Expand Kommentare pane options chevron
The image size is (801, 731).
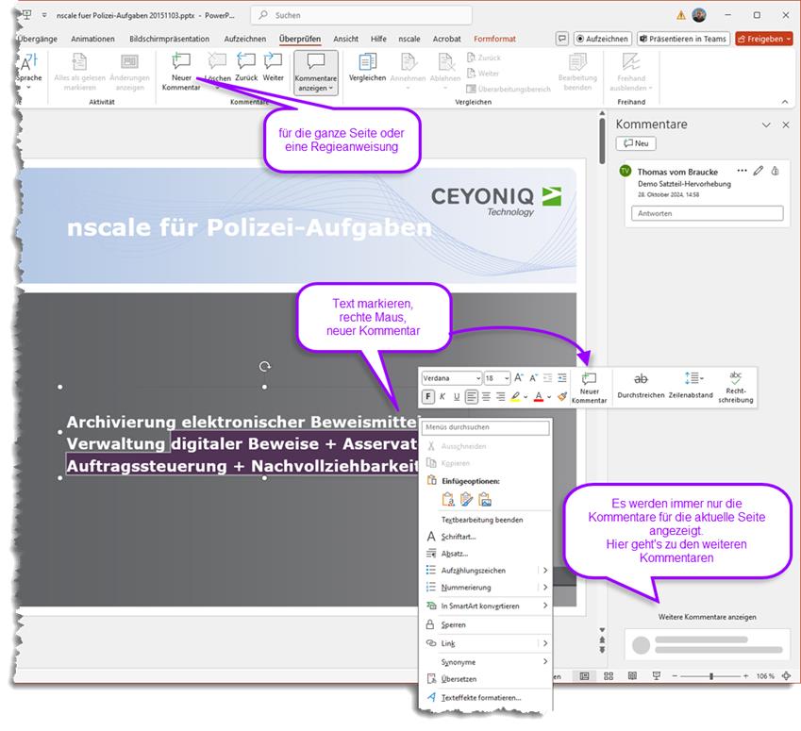tap(766, 125)
